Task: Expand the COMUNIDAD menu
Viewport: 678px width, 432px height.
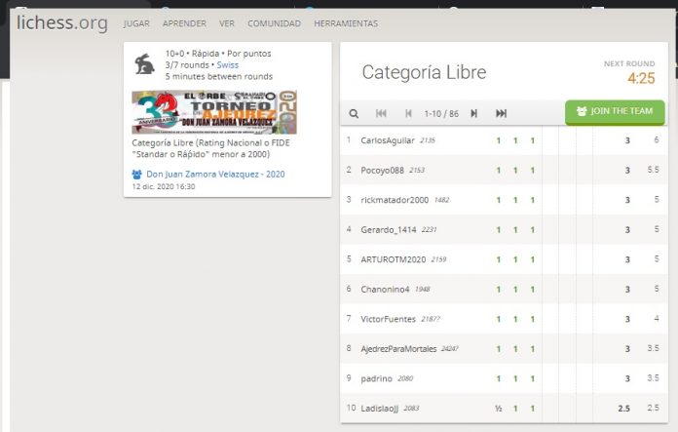Action: coord(274,23)
